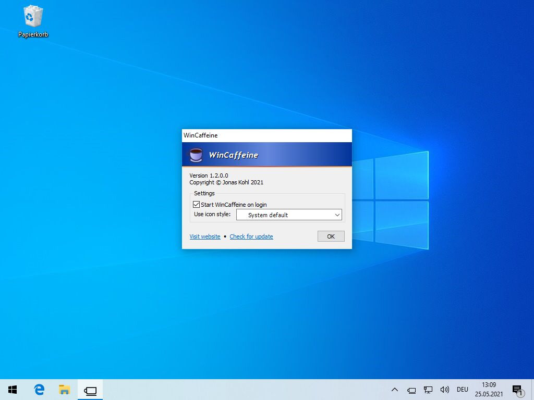Open the Papierkorb recycle bin icon
This screenshot has height=400, width=534.
pyautogui.click(x=33, y=21)
